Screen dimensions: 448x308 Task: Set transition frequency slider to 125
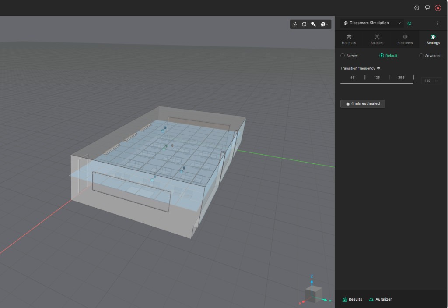[x=377, y=78]
